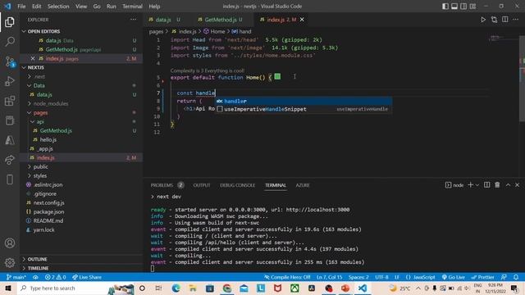The width and height of the screenshot is (525, 295).
Task: Switch to GetMethod.js editor tab
Action: point(220,20)
